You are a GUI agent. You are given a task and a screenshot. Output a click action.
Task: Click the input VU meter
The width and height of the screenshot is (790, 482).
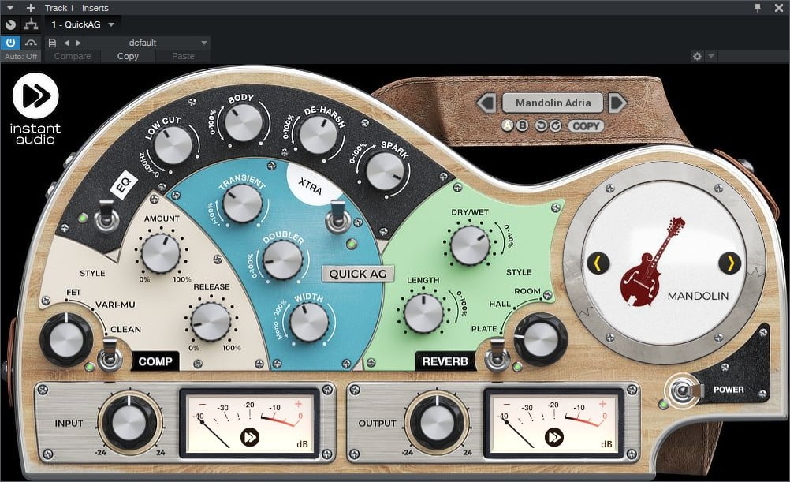[x=249, y=423]
